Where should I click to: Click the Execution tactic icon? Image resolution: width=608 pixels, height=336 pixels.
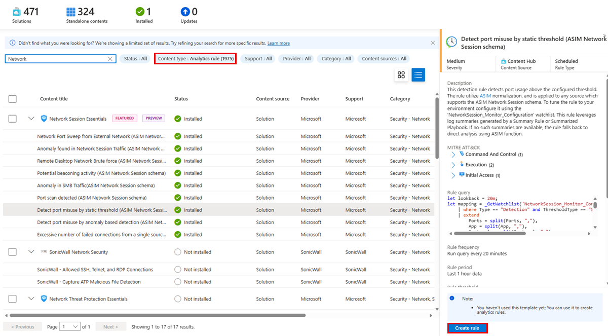(462, 164)
